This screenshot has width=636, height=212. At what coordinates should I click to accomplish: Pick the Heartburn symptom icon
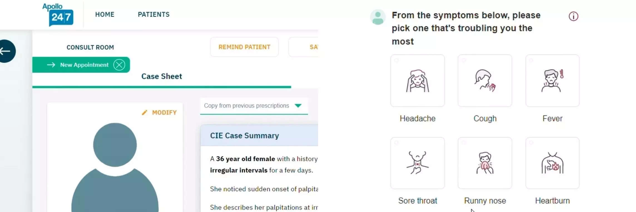552,163
